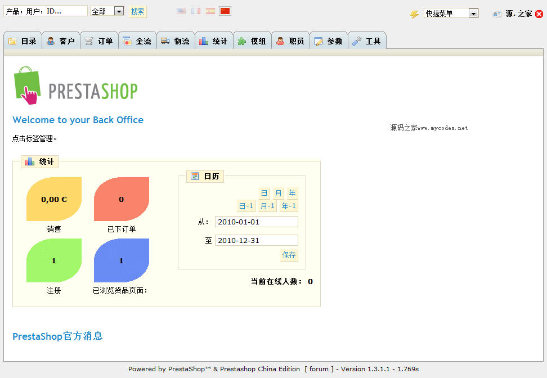Click the blue 已浏览货品页面 leaf

(122, 260)
